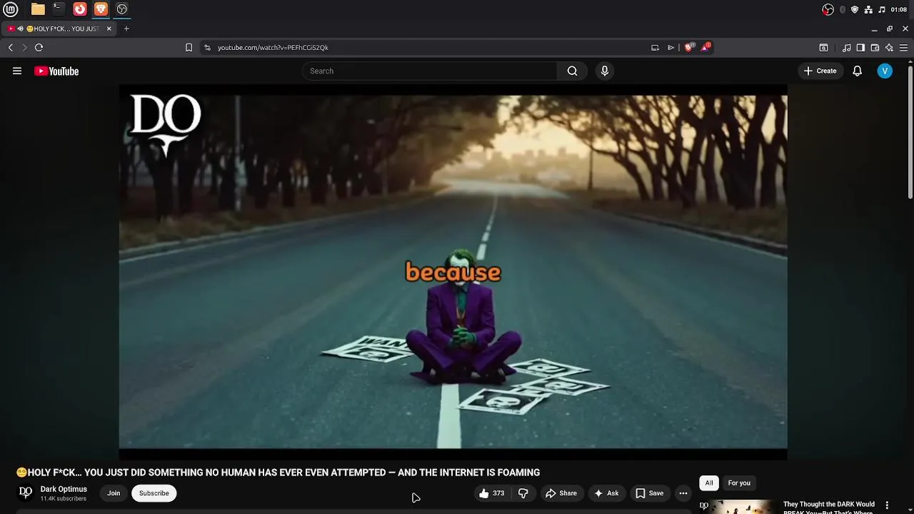Click the Bluetooth tray icon
914x514 pixels.
[x=843, y=9]
